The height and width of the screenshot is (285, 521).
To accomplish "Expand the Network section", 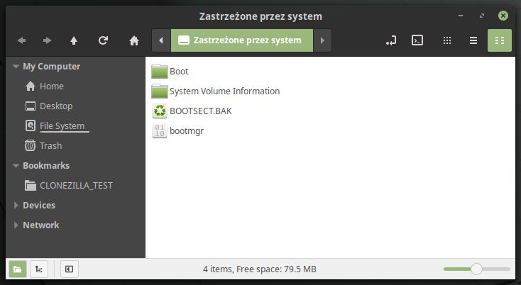I will click(16, 225).
